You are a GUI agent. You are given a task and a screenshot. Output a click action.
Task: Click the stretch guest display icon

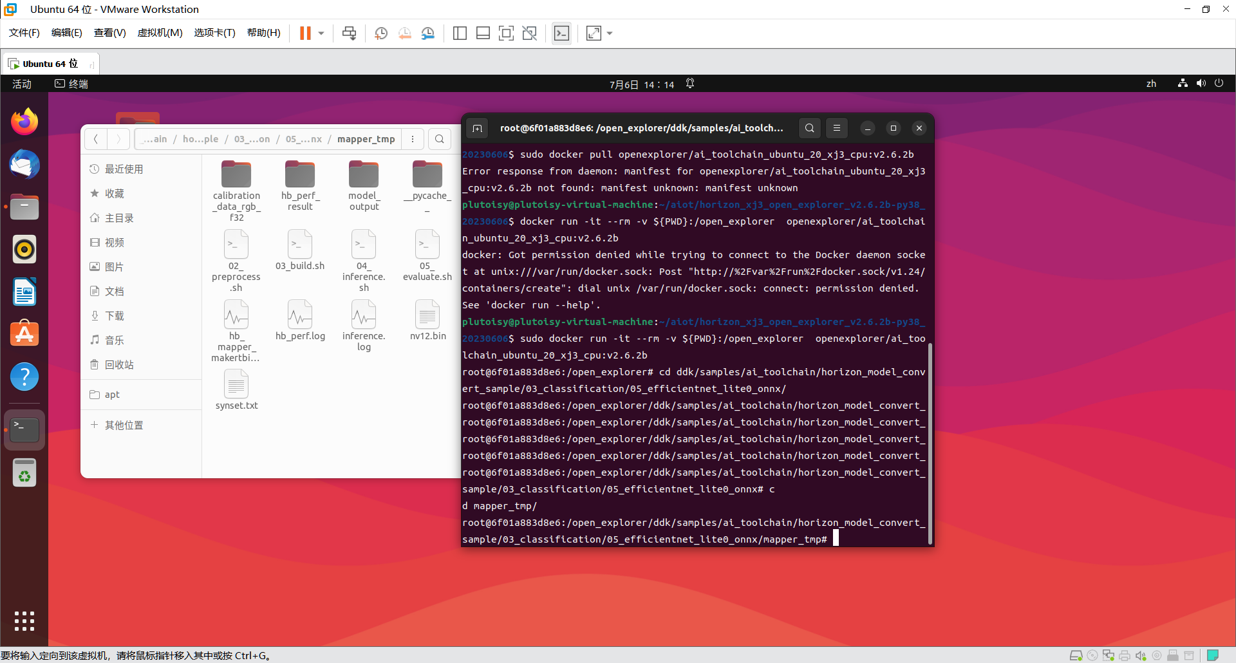[x=594, y=33]
